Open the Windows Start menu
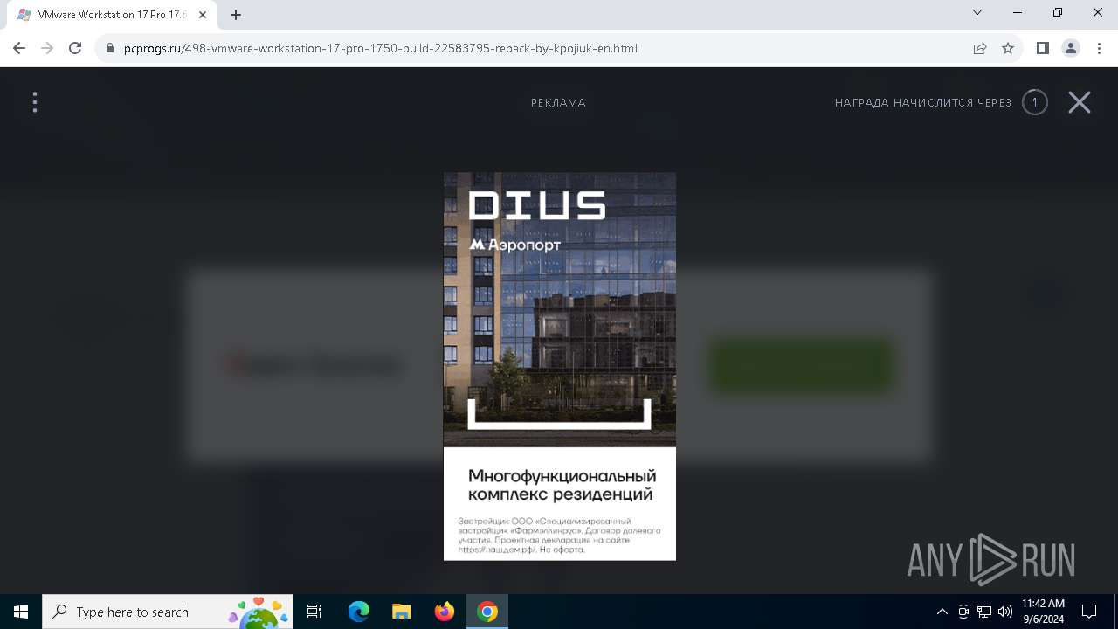1118x629 pixels. (x=21, y=612)
